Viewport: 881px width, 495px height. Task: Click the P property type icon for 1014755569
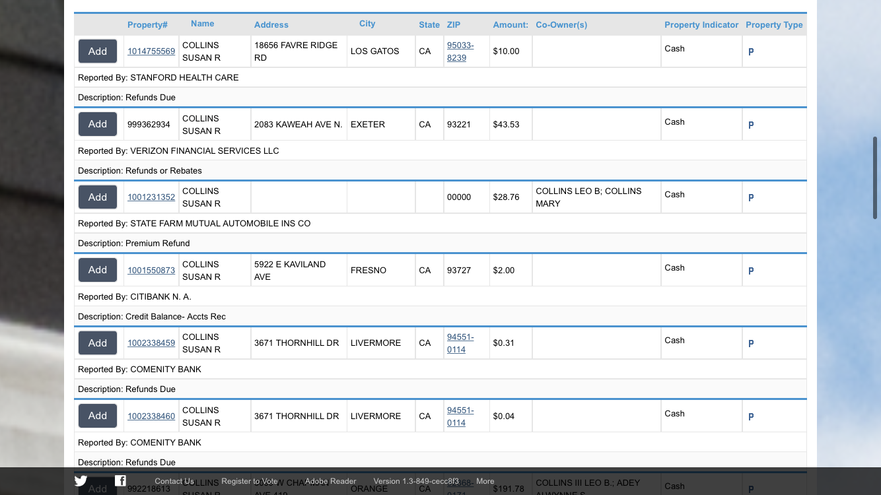pos(751,51)
